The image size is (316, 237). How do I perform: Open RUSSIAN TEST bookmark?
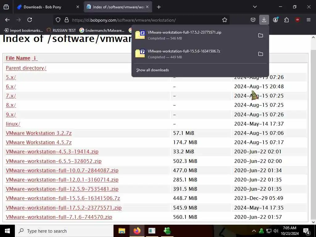pos(61,31)
